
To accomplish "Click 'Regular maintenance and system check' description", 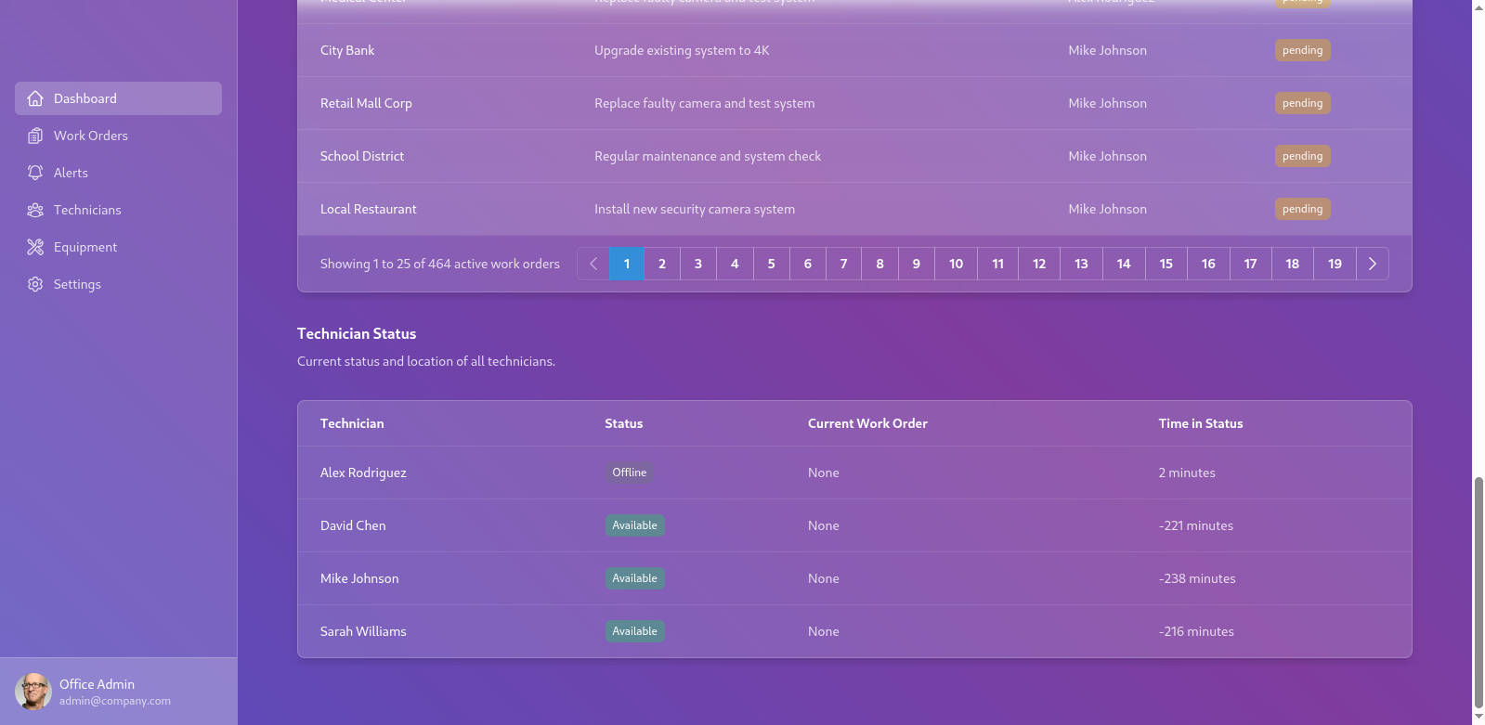I will [708, 156].
